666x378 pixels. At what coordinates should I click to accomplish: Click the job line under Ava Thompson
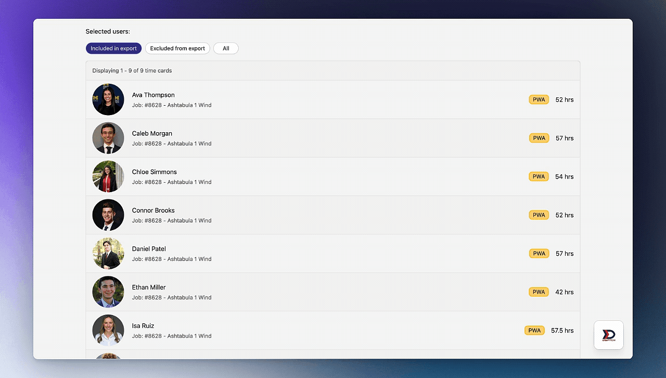[172, 105]
